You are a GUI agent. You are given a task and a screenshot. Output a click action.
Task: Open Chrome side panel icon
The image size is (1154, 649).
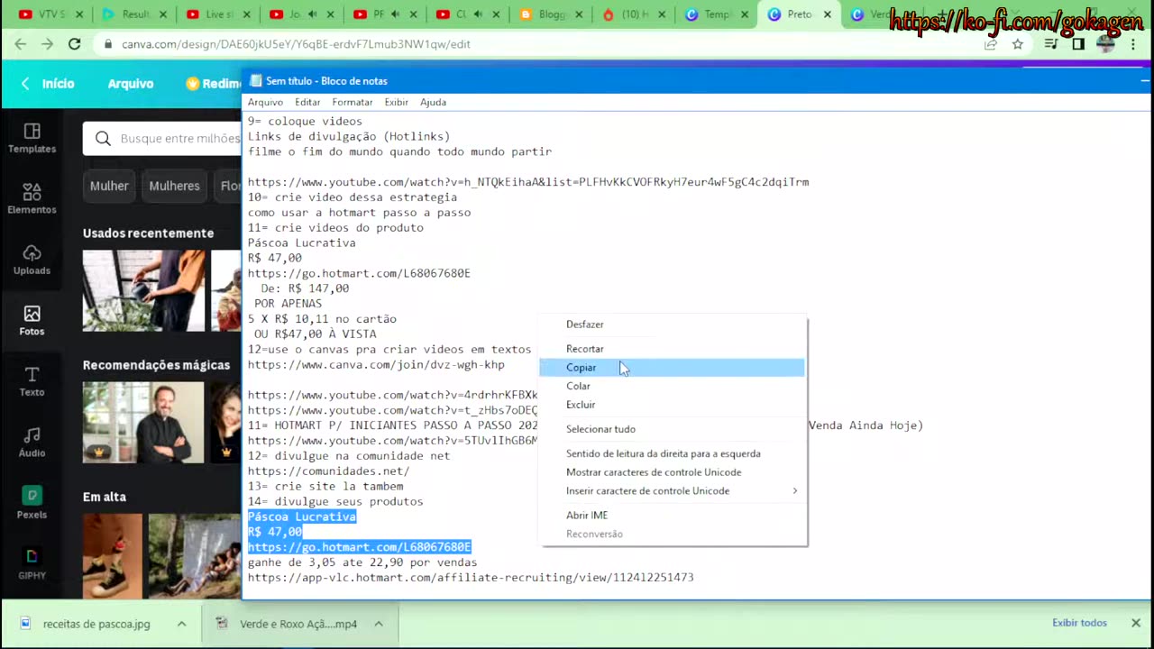pyautogui.click(x=1078, y=44)
